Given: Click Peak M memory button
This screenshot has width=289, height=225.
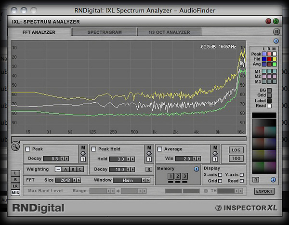Looking at the screenshot, I should coord(83,148).
